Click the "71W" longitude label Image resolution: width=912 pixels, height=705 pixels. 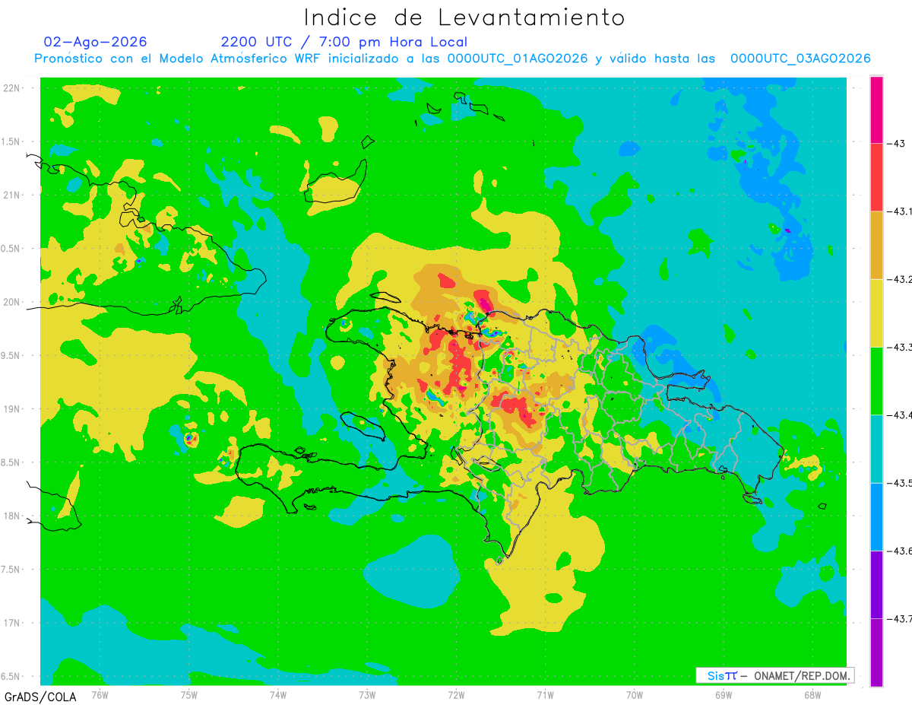(x=545, y=694)
